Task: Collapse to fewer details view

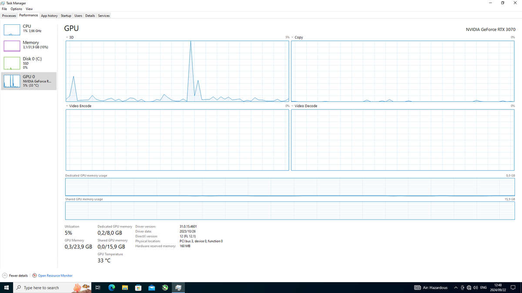Action: pyautogui.click(x=15, y=275)
